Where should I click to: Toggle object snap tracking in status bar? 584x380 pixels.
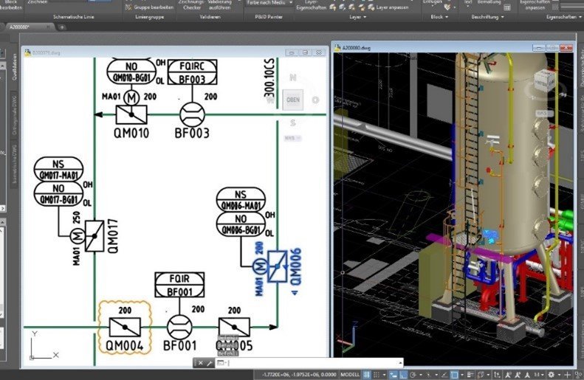(x=445, y=374)
